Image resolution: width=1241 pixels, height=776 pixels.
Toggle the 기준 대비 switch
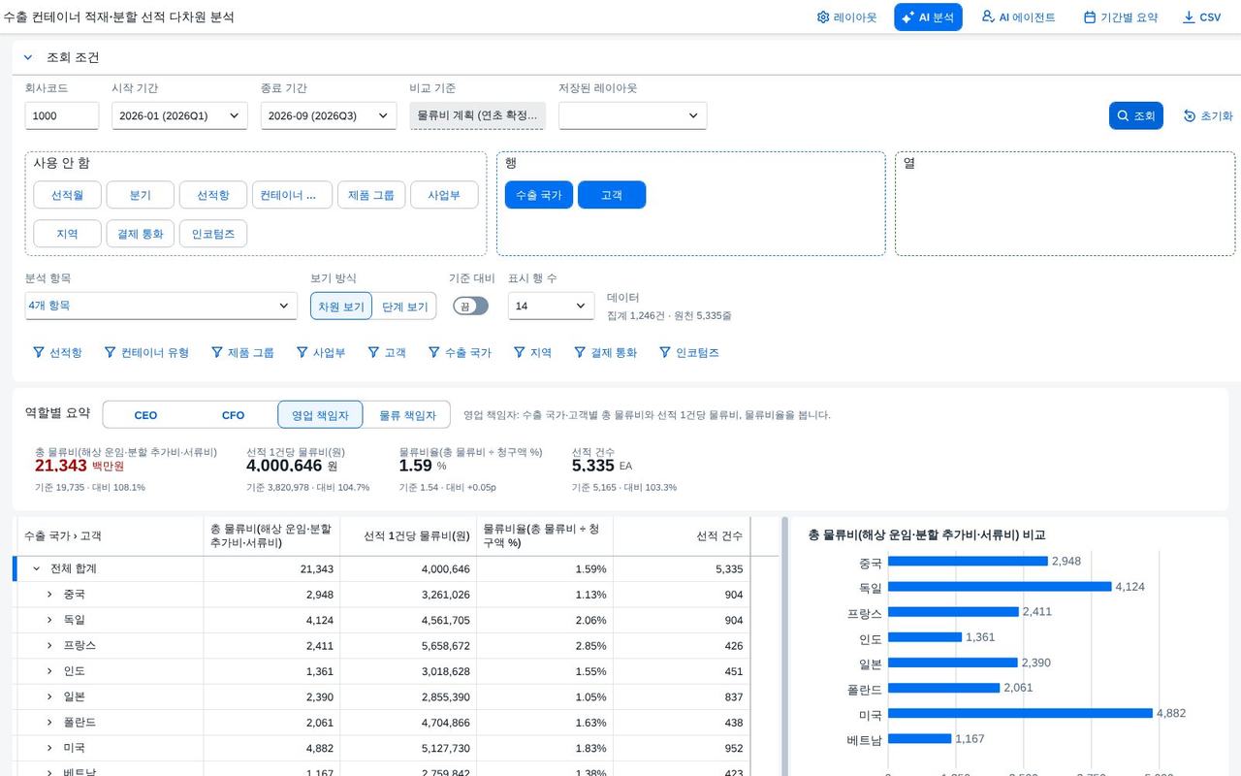tap(470, 306)
